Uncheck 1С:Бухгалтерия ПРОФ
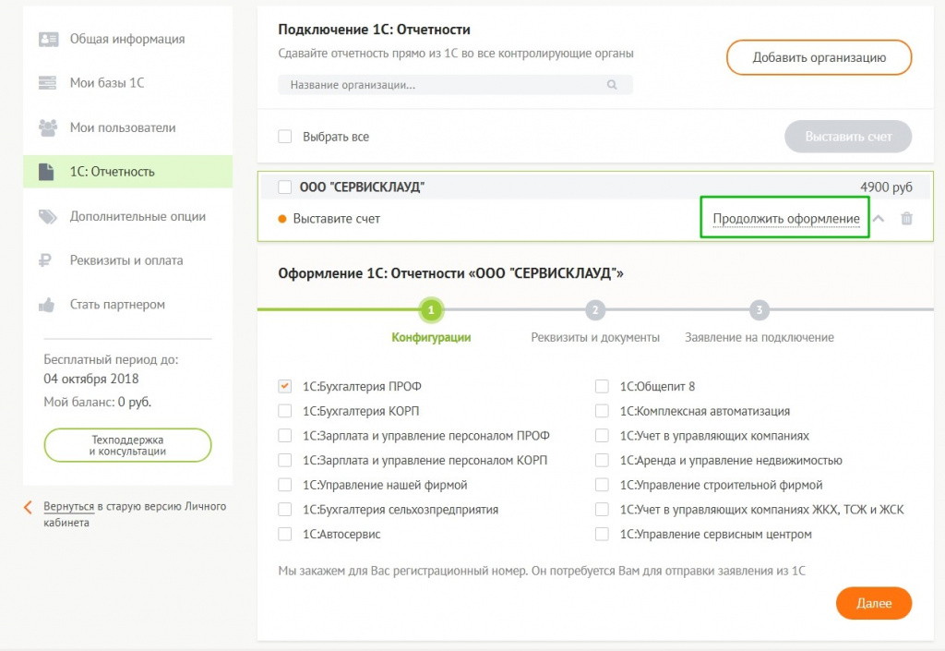 coord(285,386)
